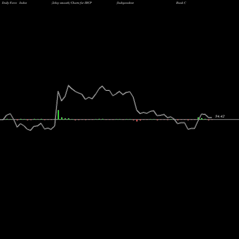Screen dimensions: 239x239
Task: Select the 'Bank C' label text
Action: click(181, 3)
